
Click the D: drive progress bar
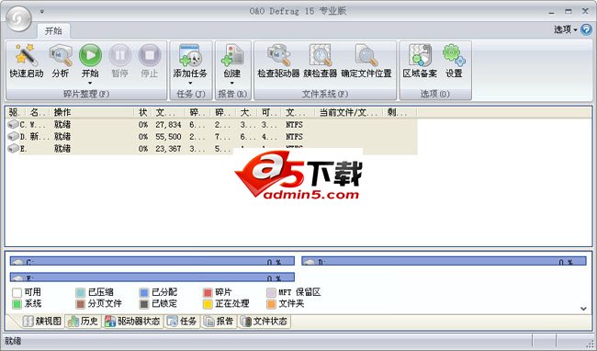click(x=444, y=261)
